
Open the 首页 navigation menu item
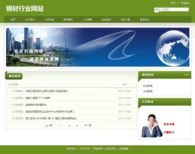(x=13, y=20)
